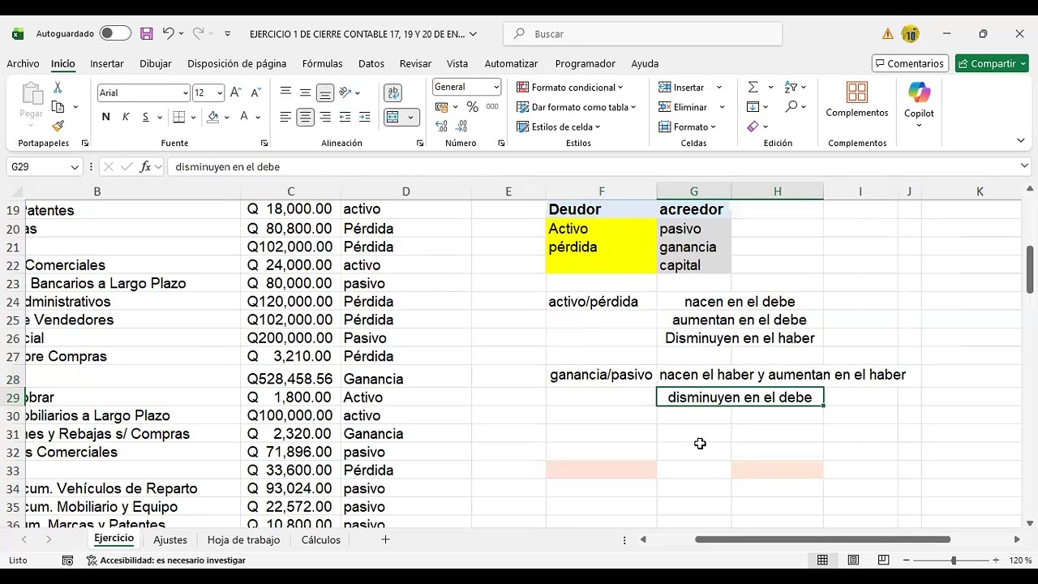Image resolution: width=1038 pixels, height=584 pixels.
Task: Open the Arial font name dropdown
Action: click(186, 93)
